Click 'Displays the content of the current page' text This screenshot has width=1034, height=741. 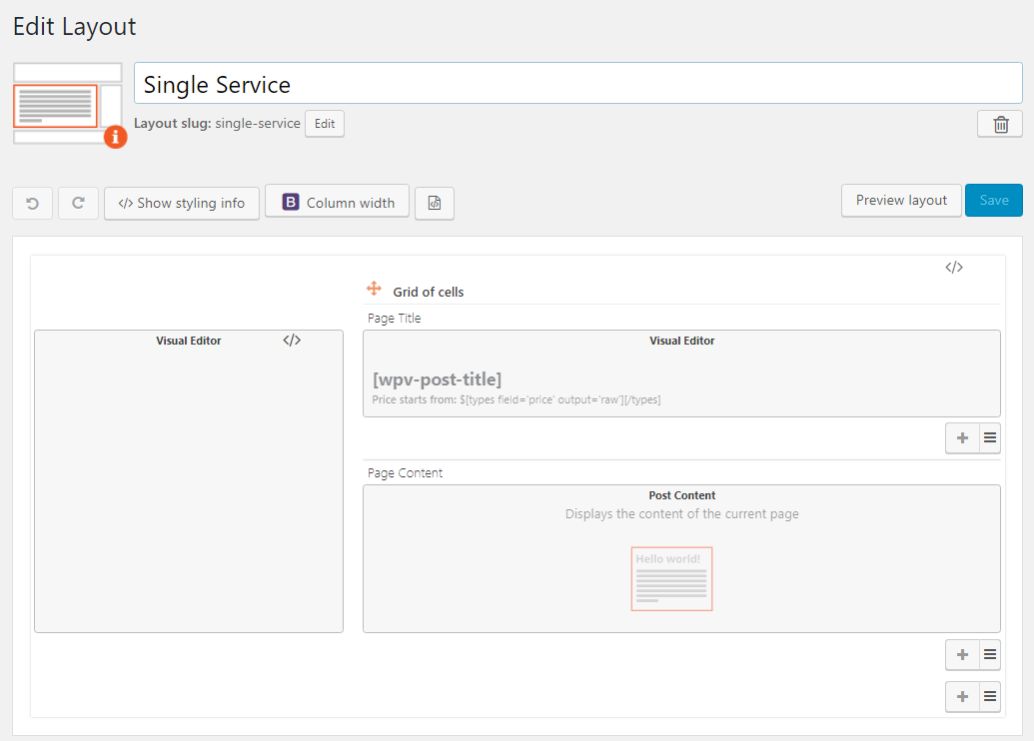click(x=682, y=513)
